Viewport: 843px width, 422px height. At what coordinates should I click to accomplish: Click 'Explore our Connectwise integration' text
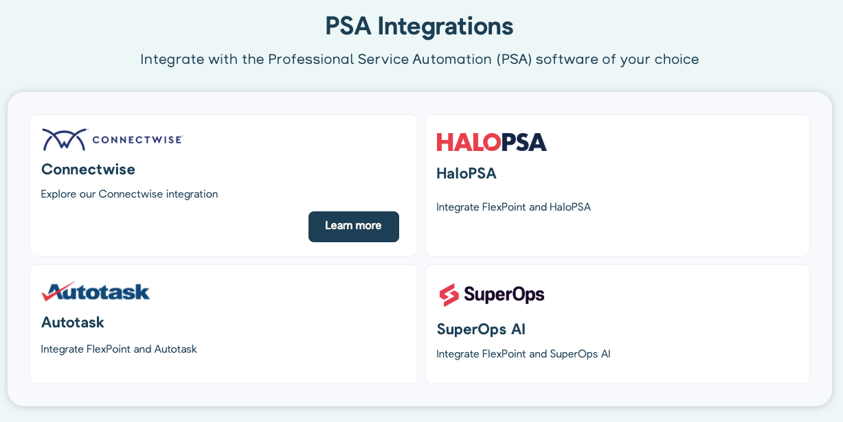[x=129, y=194]
